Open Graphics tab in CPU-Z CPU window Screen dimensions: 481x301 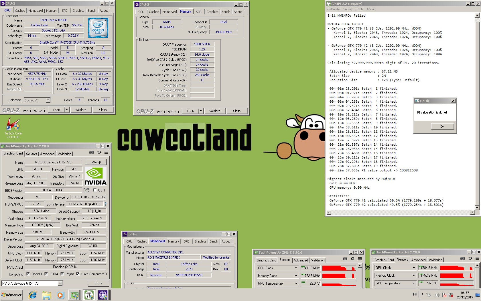click(78, 11)
